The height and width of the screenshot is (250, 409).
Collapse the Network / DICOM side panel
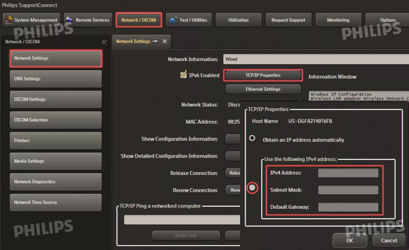coord(105,42)
